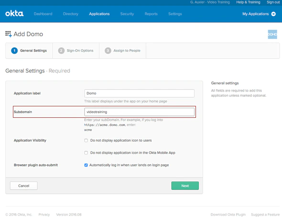Screen dimensions: 282x217
Task: Click the Browser plugin auto-submit label
Action: [x=36, y=165]
